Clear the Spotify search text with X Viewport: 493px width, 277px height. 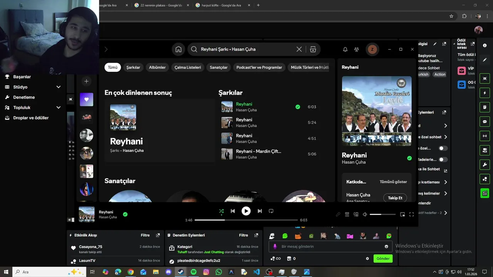(x=299, y=49)
